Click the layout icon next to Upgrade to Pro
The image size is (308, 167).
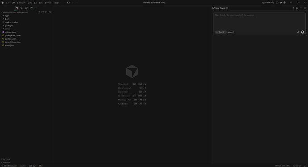pos(277,3)
